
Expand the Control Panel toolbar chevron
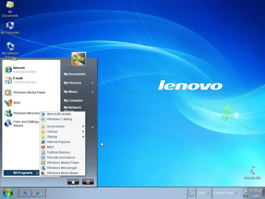tap(236, 193)
